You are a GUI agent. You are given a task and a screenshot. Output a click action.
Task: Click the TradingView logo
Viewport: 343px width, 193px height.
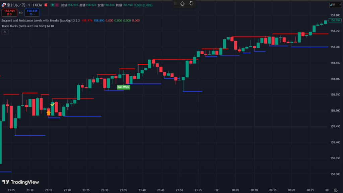pos(20,182)
